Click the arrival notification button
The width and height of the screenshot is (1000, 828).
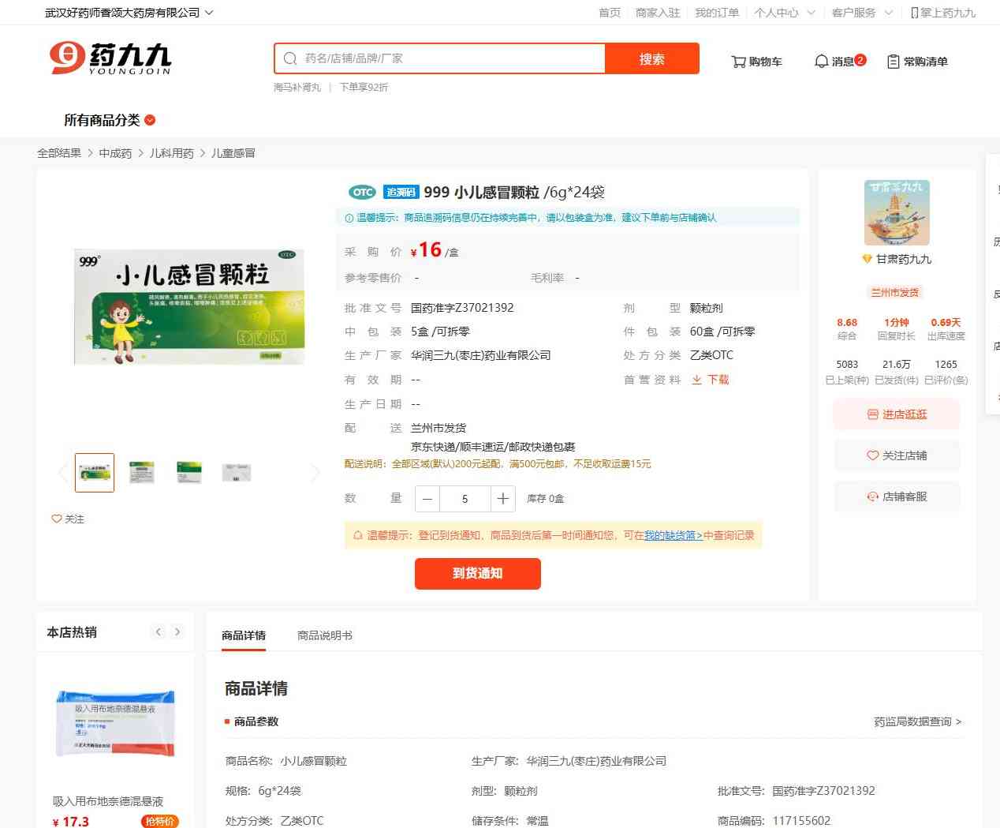tap(477, 574)
